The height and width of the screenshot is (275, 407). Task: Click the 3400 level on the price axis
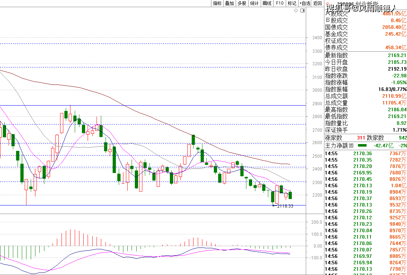point(317,38)
